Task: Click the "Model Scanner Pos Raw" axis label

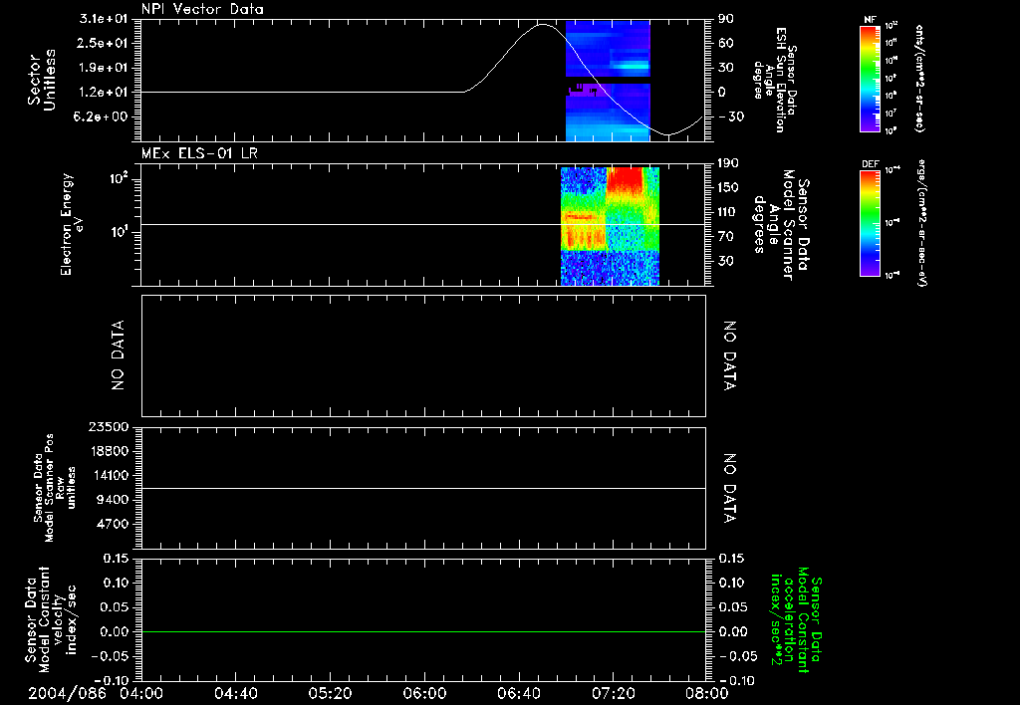Action: tap(55, 488)
